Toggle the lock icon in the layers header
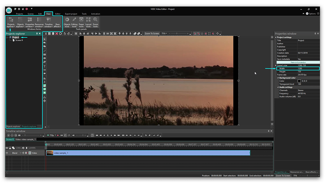 (10, 148)
